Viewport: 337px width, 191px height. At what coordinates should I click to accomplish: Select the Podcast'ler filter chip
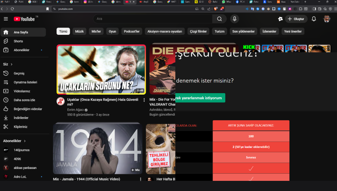tap(132, 32)
